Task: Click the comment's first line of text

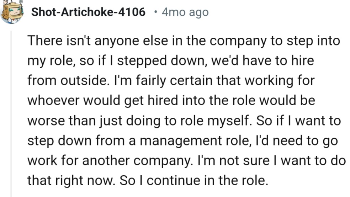Action: [x=183, y=41]
